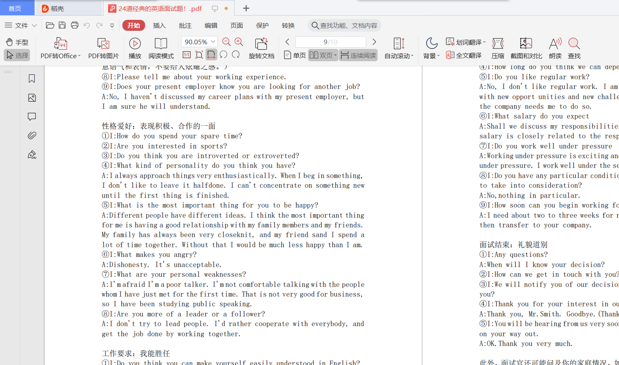Set actual size with the 1:1 icon
Screen dimensions: 619x365
coord(187,54)
